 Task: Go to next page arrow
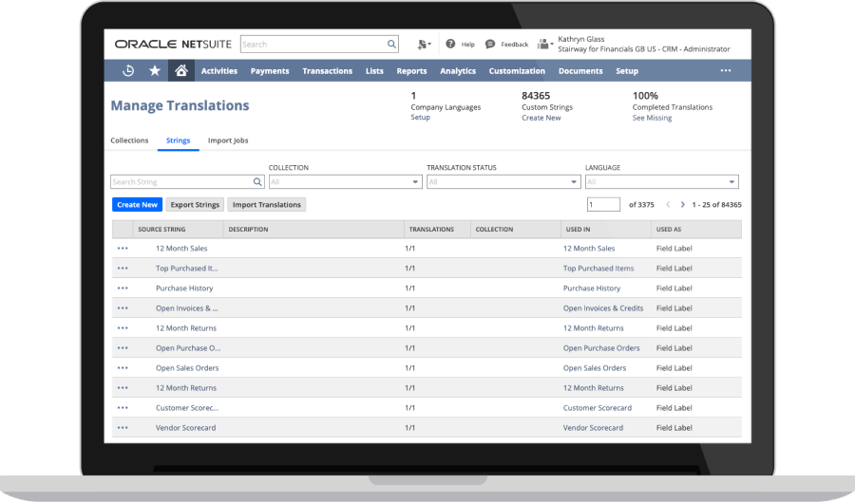click(682, 204)
